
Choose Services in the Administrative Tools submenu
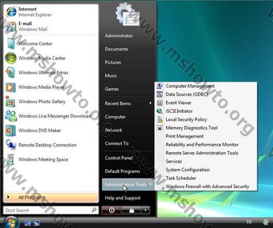pos(174,161)
